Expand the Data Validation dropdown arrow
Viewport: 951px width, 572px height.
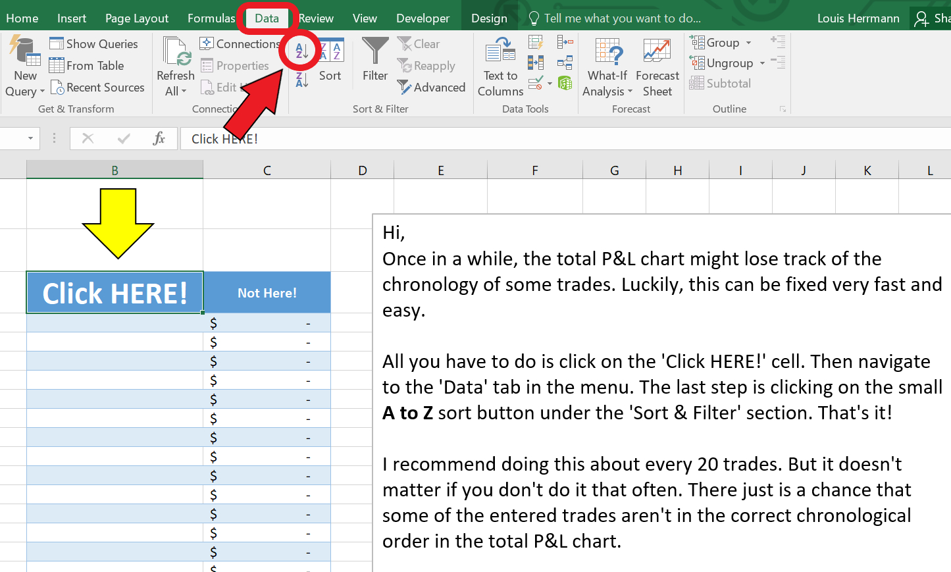click(x=550, y=84)
